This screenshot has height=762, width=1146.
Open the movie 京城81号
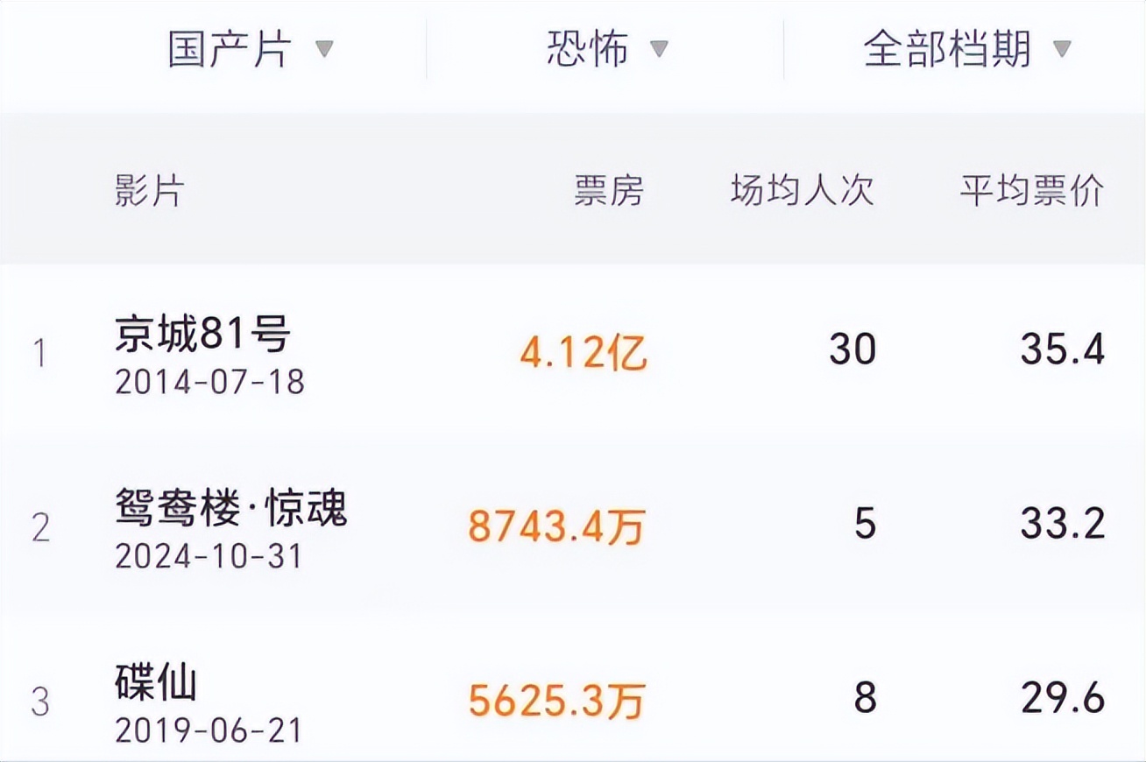202,335
